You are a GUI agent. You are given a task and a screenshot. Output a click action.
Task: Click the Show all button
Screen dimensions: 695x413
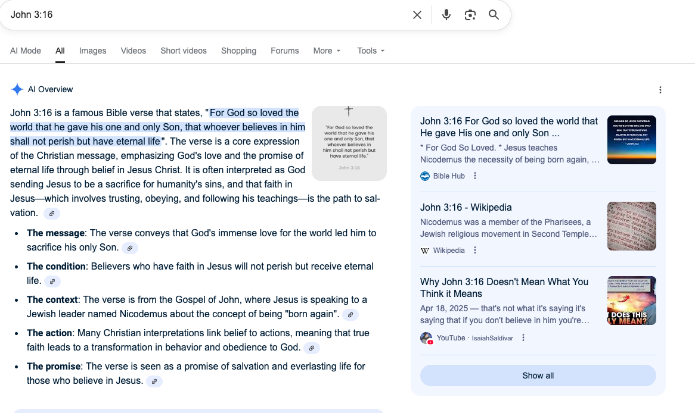click(538, 376)
